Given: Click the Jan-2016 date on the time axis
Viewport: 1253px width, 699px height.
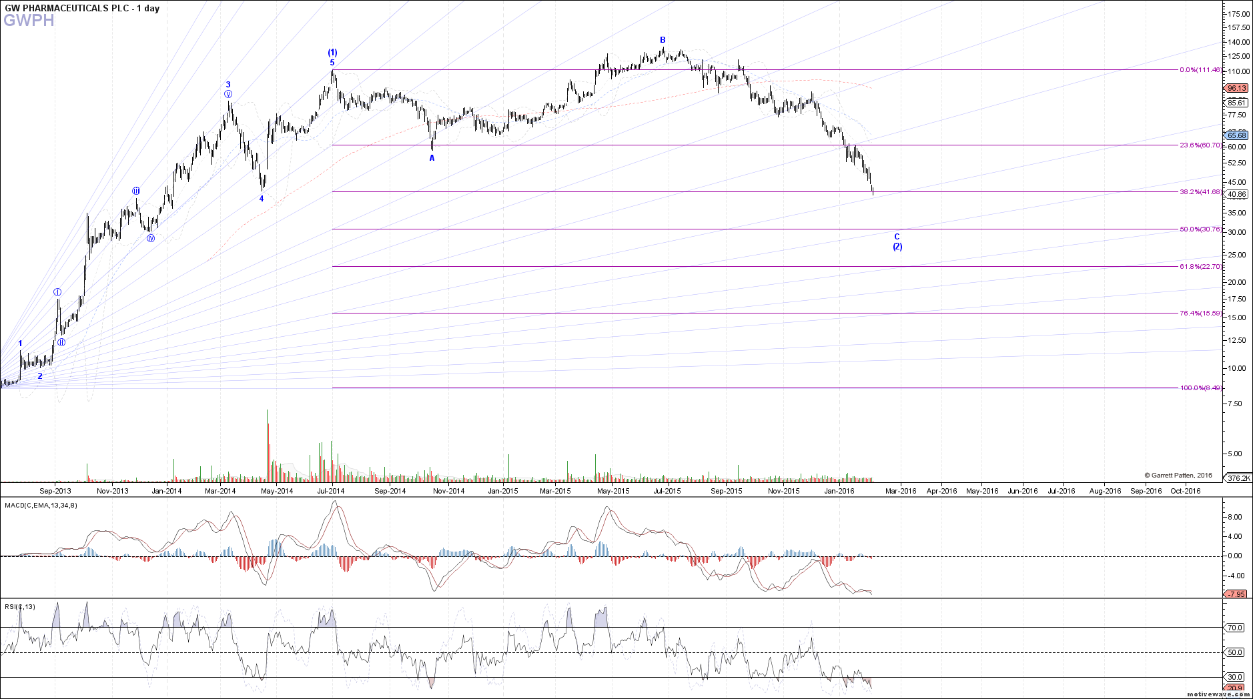Looking at the screenshot, I should coord(839,491).
